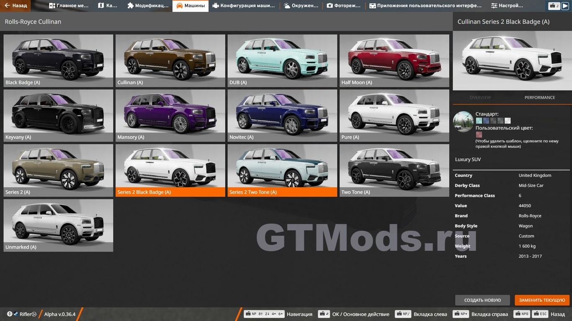
Task: Pick the medium gray fourth standard swatch
Action: tap(500, 121)
